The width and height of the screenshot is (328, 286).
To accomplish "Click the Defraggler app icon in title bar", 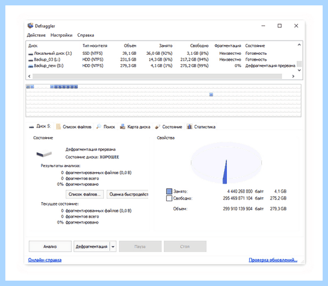I will click(30, 26).
